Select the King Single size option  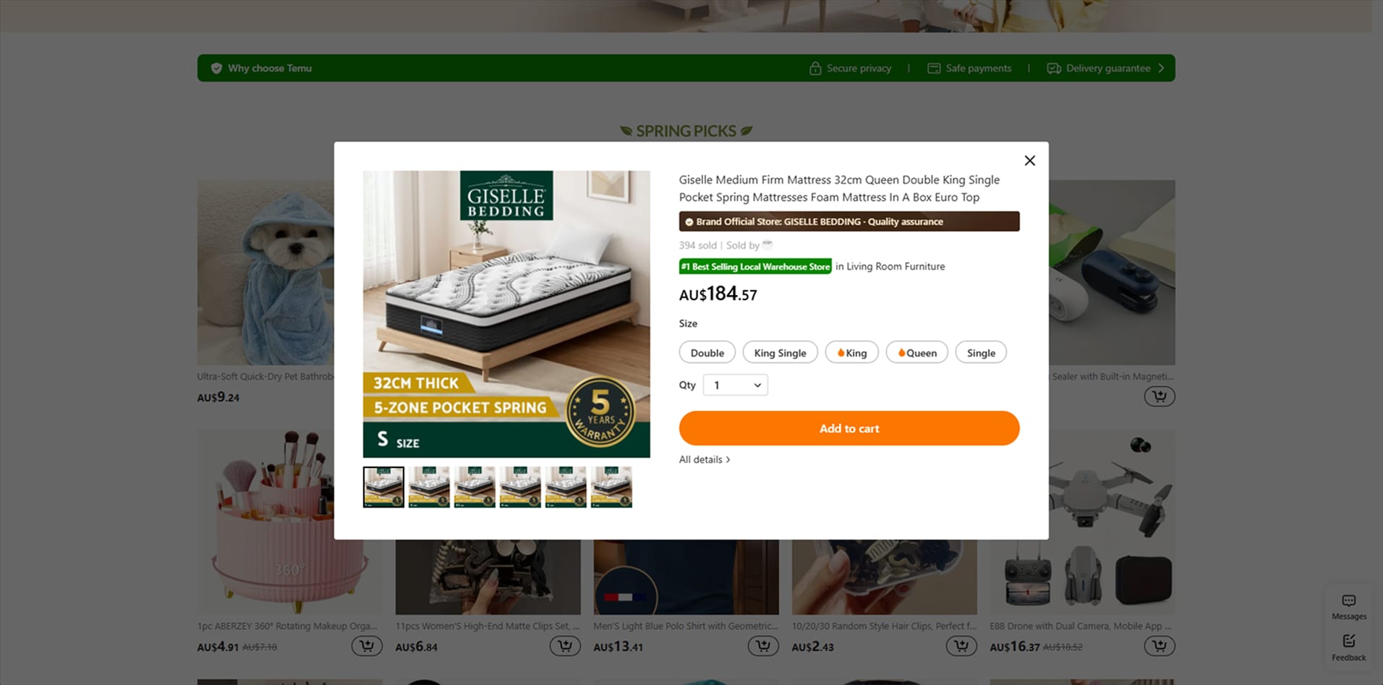point(780,353)
